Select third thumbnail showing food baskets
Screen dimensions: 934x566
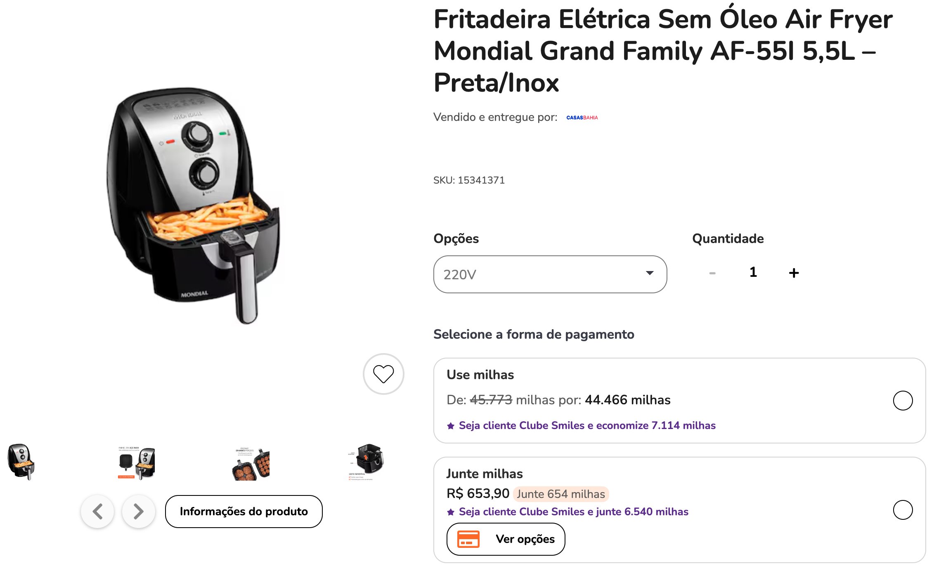click(251, 464)
